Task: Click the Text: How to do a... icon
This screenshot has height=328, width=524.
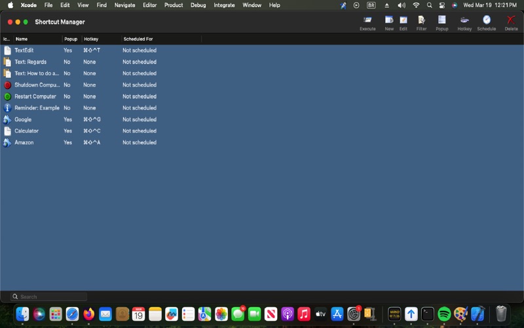Action: [7, 73]
